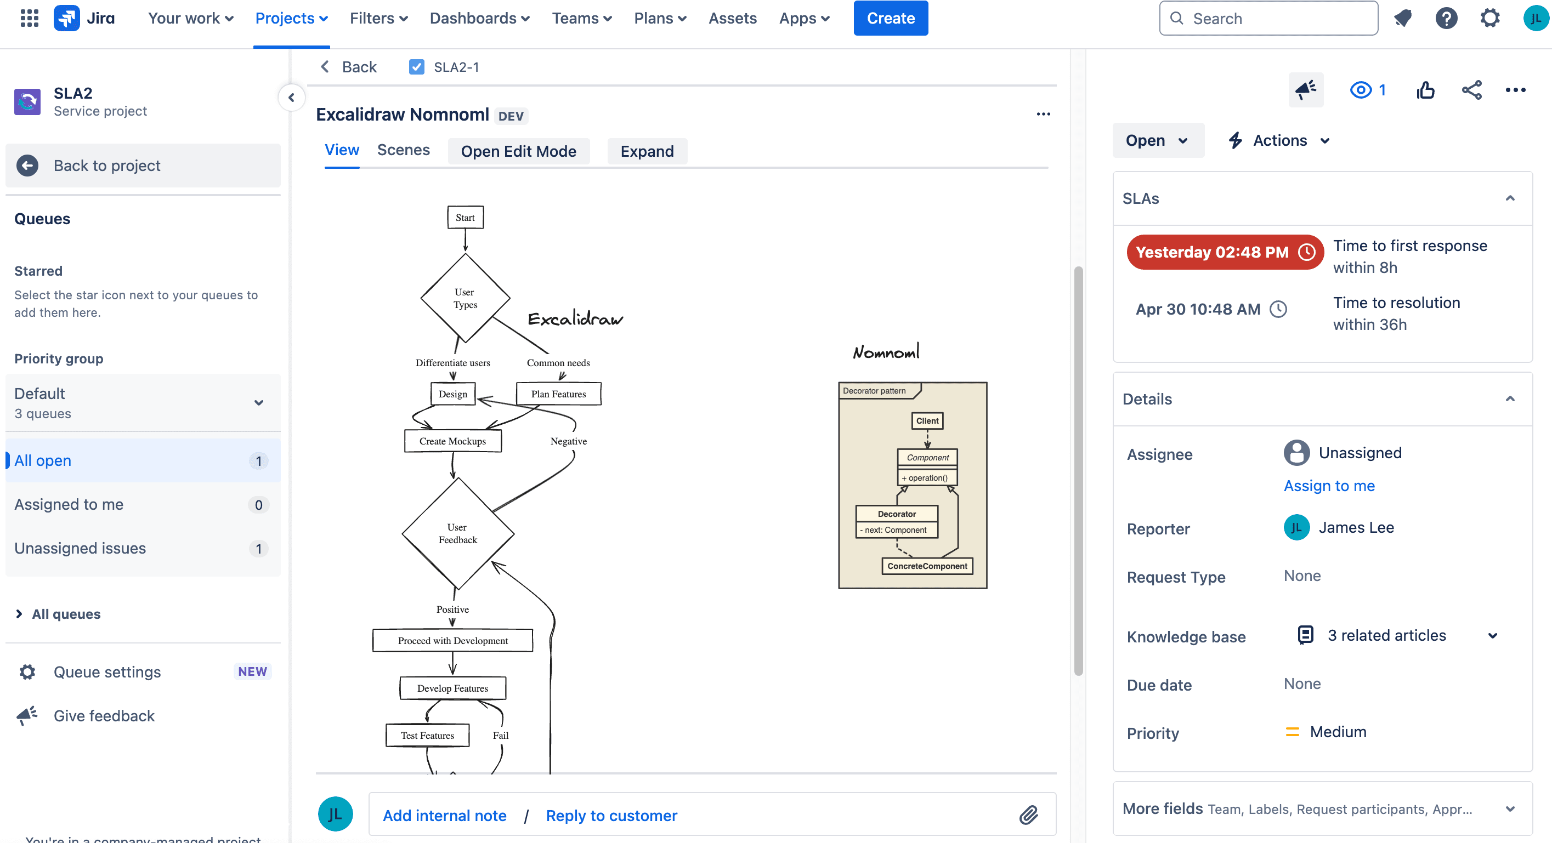The height and width of the screenshot is (843, 1552).
Task: Click the Queue settings gear icon
Action: pos(28,671)
